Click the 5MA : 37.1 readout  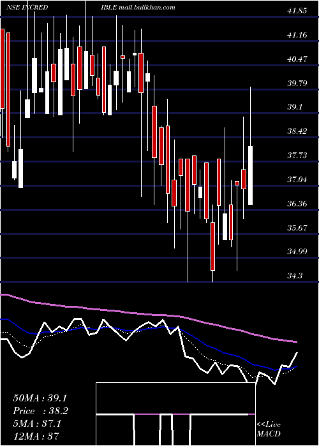[x=37, y=424]
